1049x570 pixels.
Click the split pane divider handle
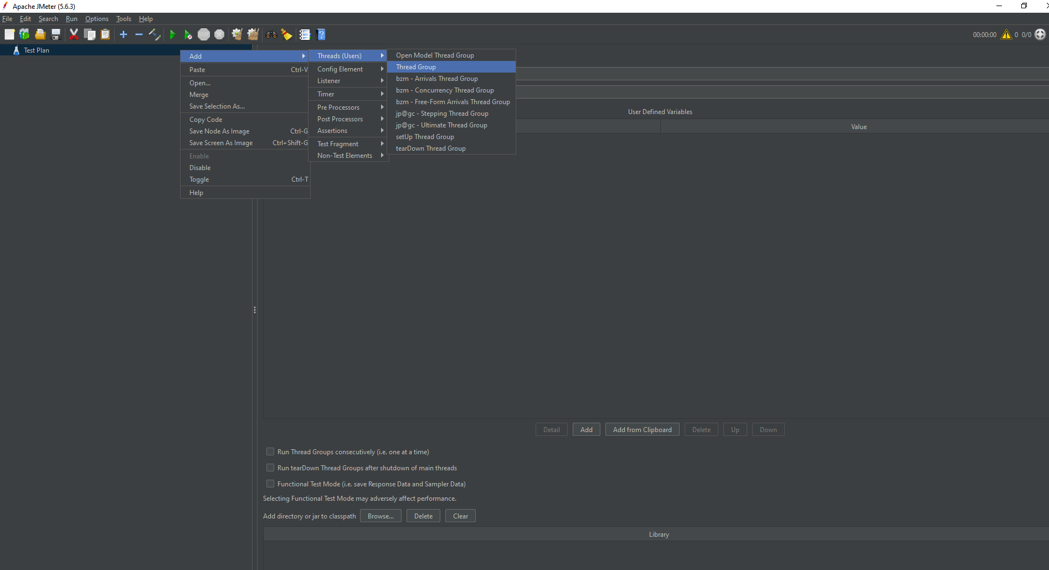click(x=255, y=310)
